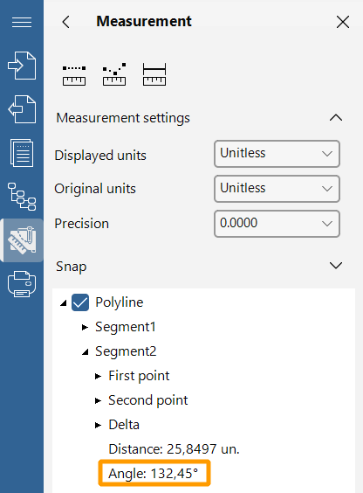Go back with the left arrow
The height and width of the screenshot is (493, 363).
coord(66,22)
